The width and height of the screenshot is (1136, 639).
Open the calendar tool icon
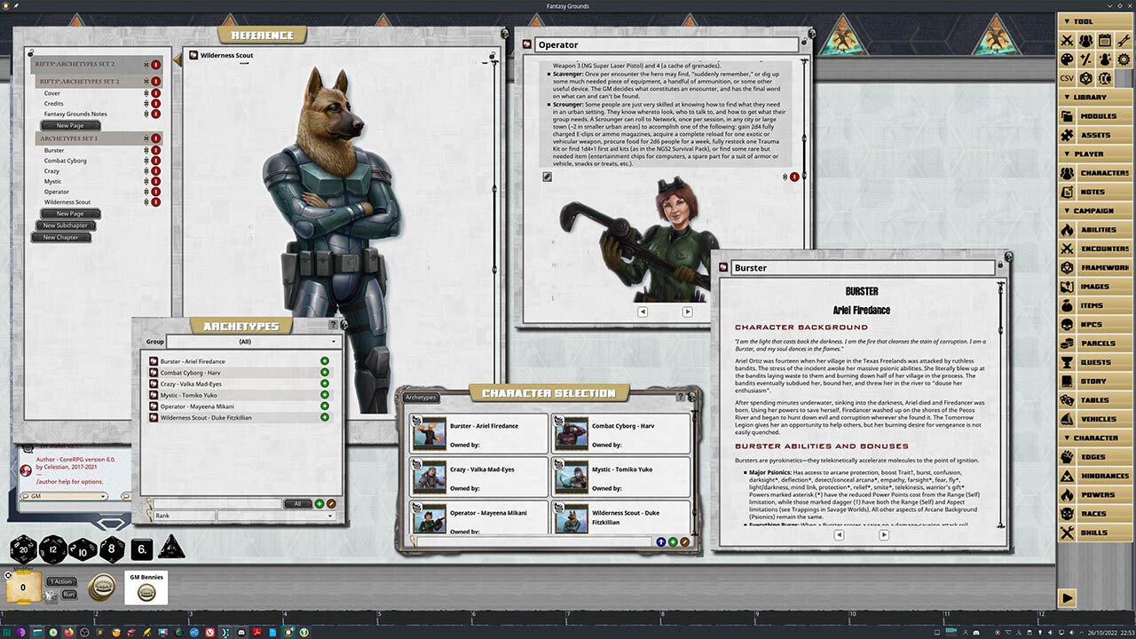point(1105,41)
